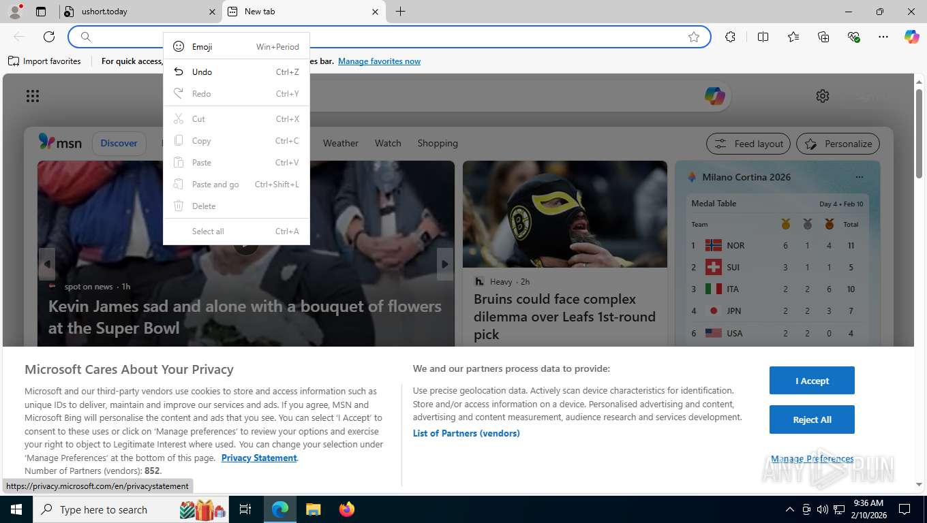This screenshot has width=927, height=523.
Task: Click the SUI row in medal table
Action: tap(776, 267)
